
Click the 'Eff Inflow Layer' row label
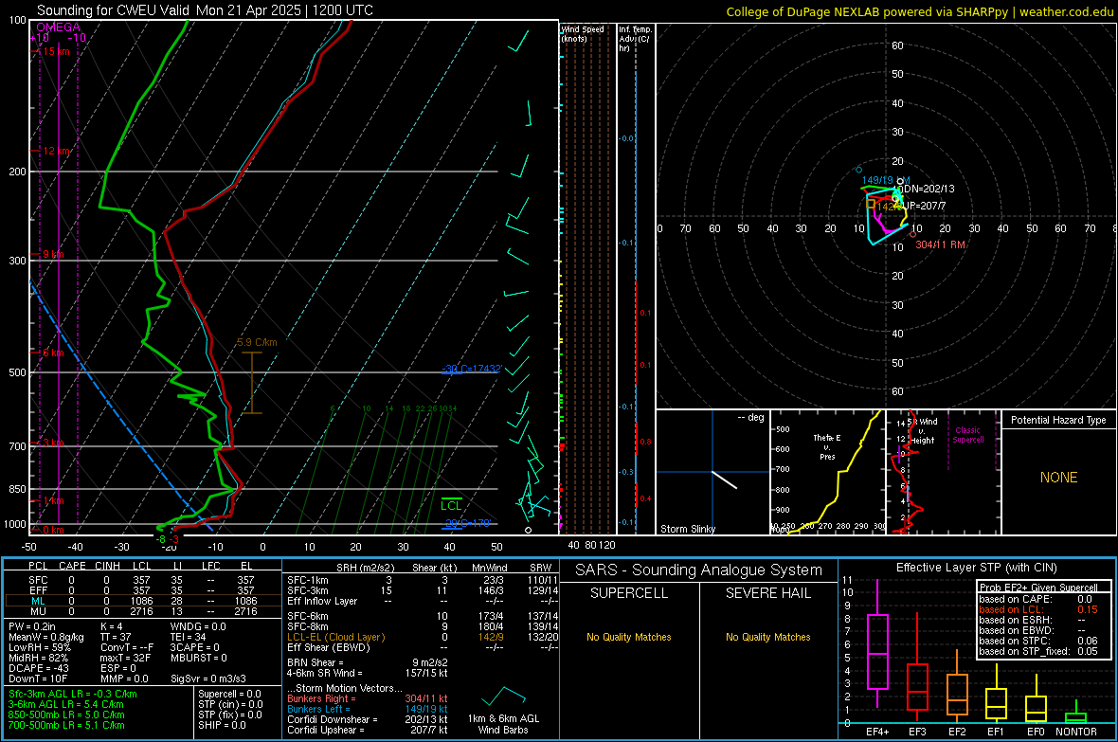point(321,601)
